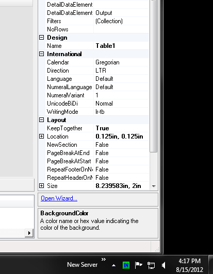Open the Action Center flag icon
213x274 pixels.
(138, 265)
